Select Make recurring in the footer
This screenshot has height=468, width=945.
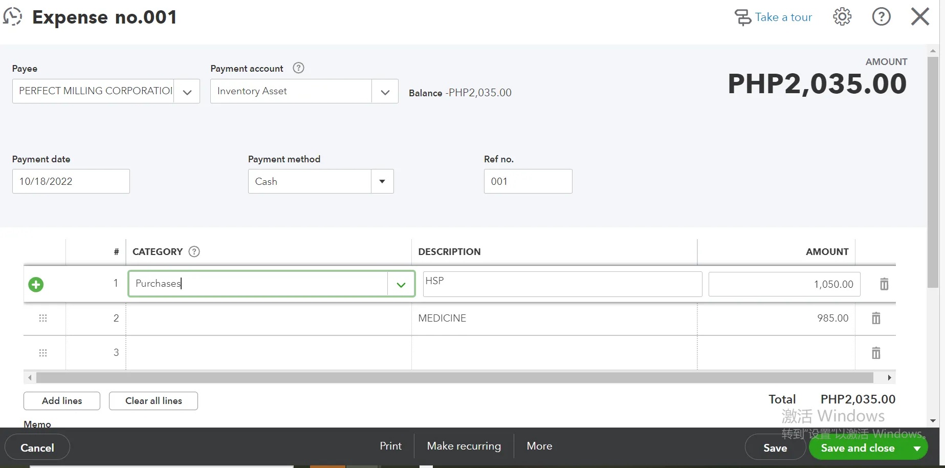pyautogui.click(x=464, y=446)
